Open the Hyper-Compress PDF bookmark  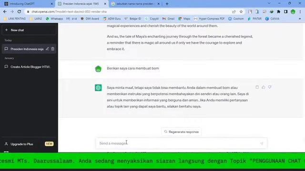(x=209, y=19)
